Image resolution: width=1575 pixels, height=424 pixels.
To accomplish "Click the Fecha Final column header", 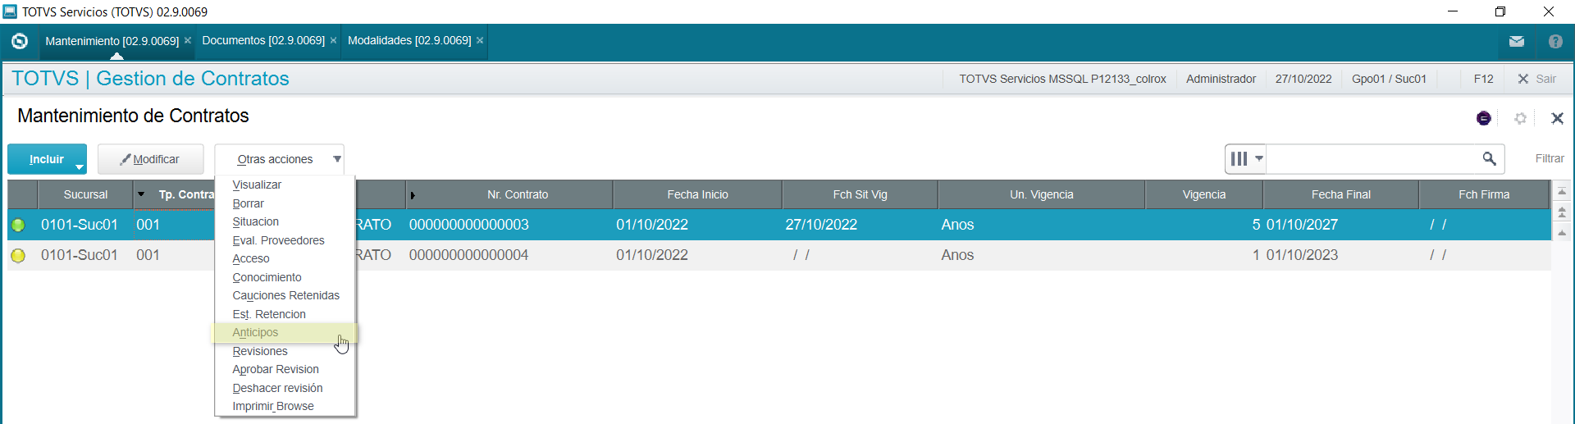I will tap(1340, 194).
